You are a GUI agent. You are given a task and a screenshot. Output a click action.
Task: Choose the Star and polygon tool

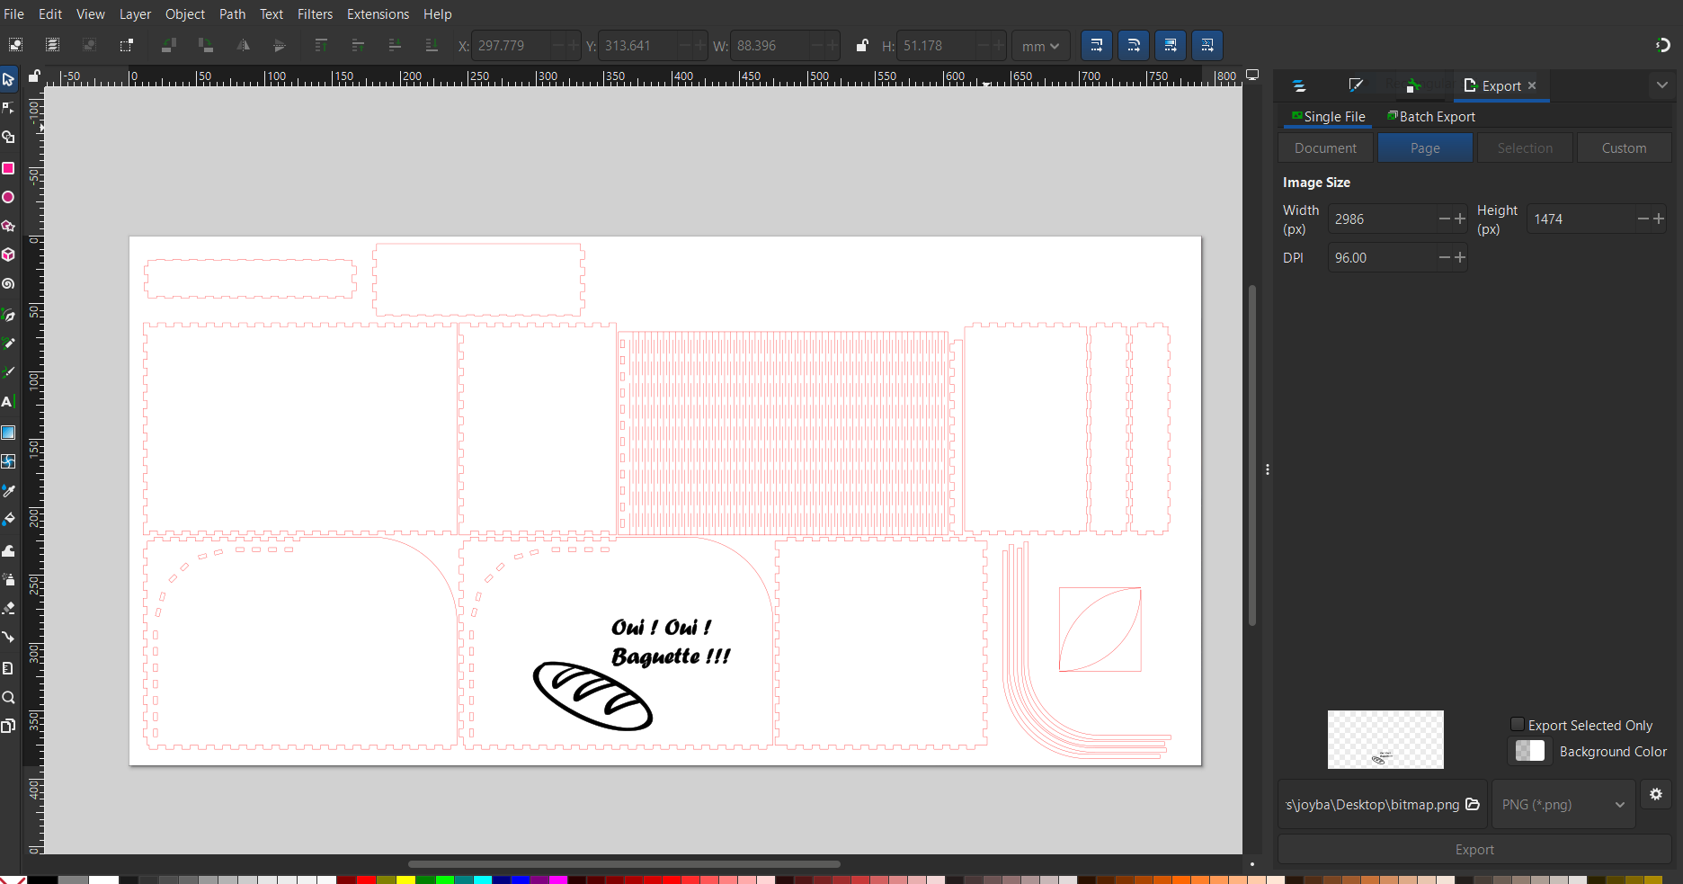[x=8, y=226]
